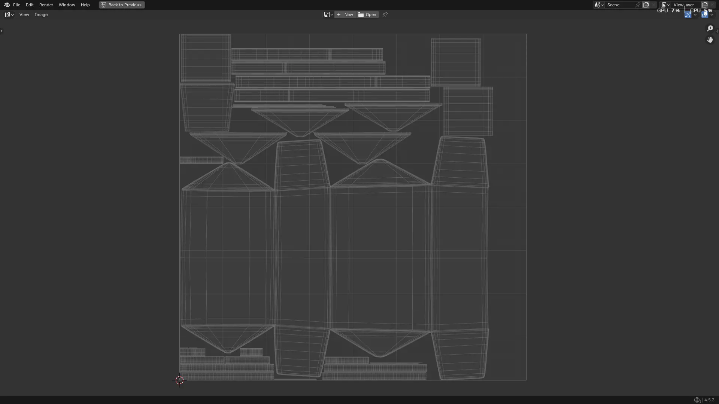Image resolution: width=719 pixels, height=404 pixels.
Task: Click the Open image button
Action: (367, 15)
